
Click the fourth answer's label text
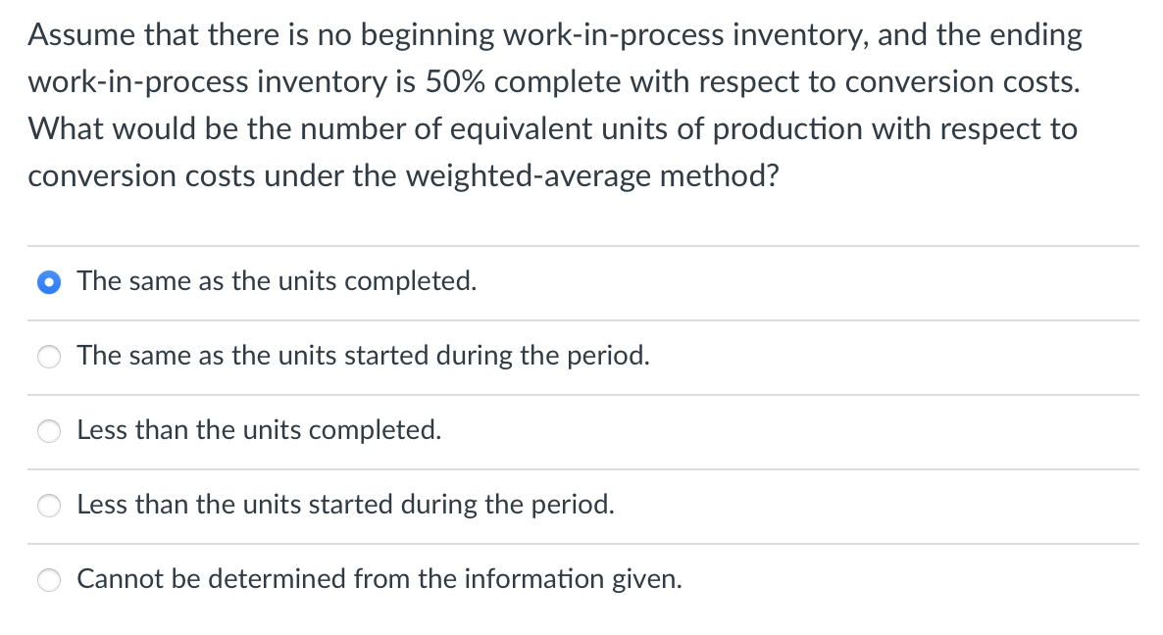click(x=346, y=506)
